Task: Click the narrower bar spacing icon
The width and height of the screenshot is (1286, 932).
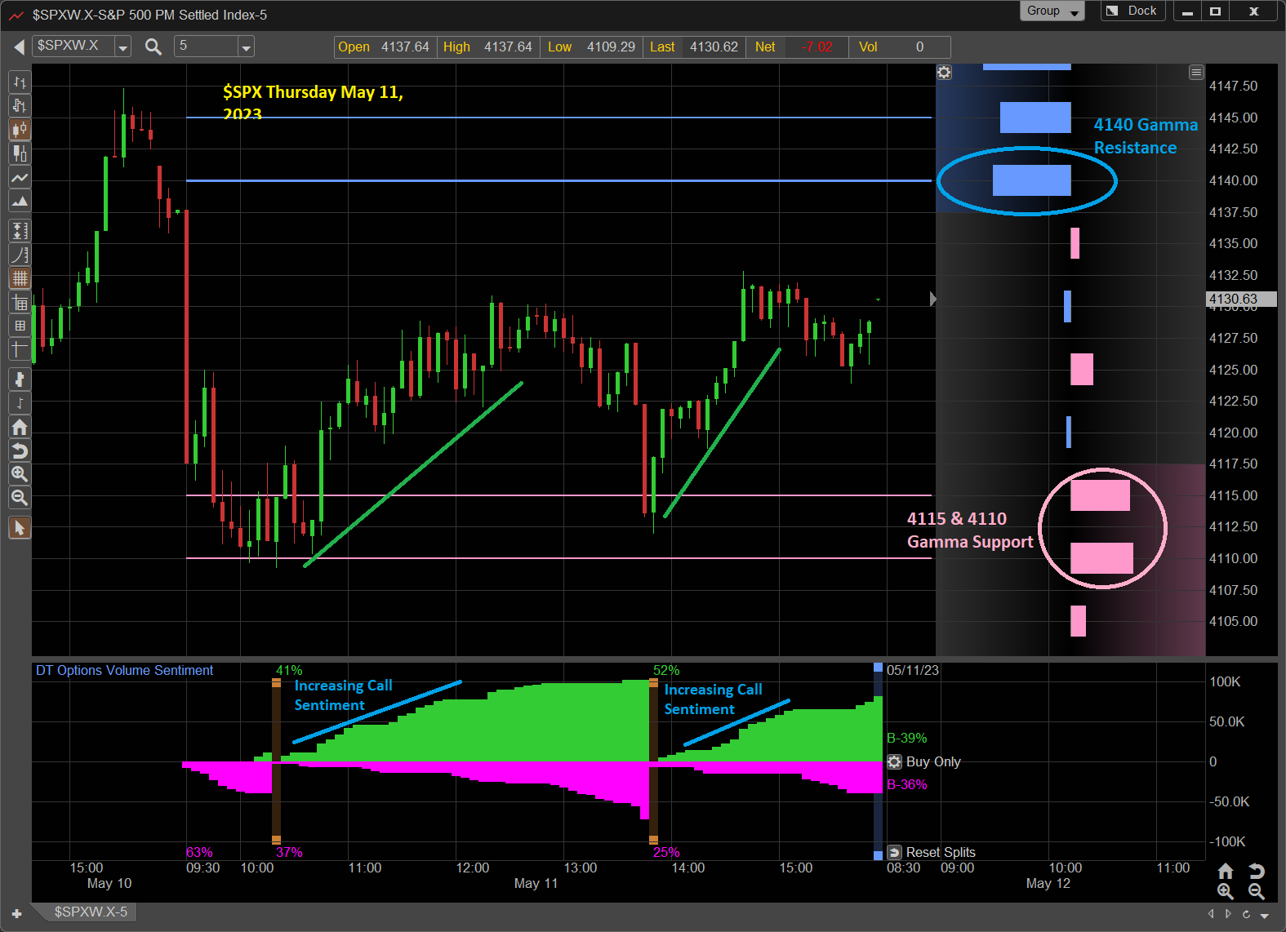Action: pos(20,403)
